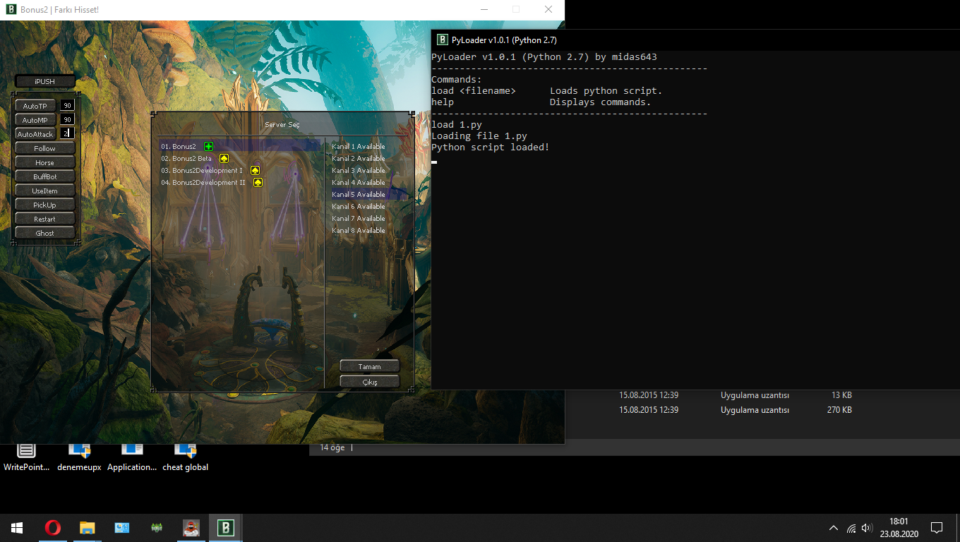960x542 pixels.
Task: Click the AutoTP value field
Action: [x=67, y=105]
